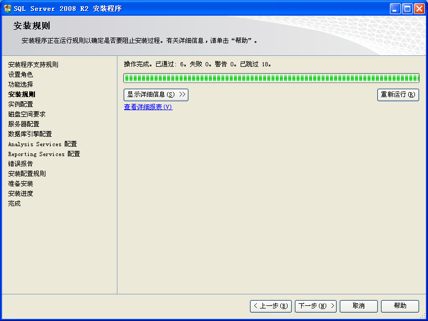This screenshot has width=428, height=321.
Task: Click the 下一步 Next button
Action: pyautogui.click(x=315, y=306)
